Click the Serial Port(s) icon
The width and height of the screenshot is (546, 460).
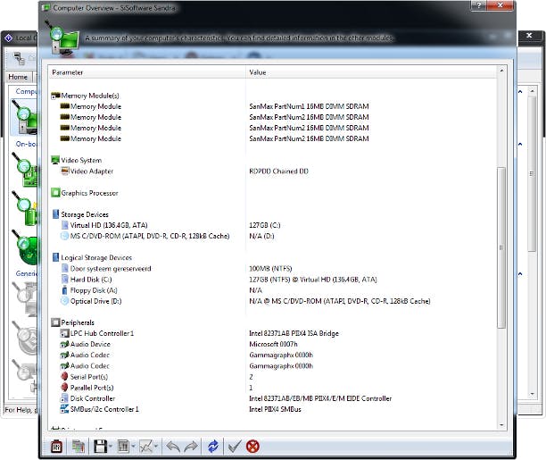click(x=64, y=377)
